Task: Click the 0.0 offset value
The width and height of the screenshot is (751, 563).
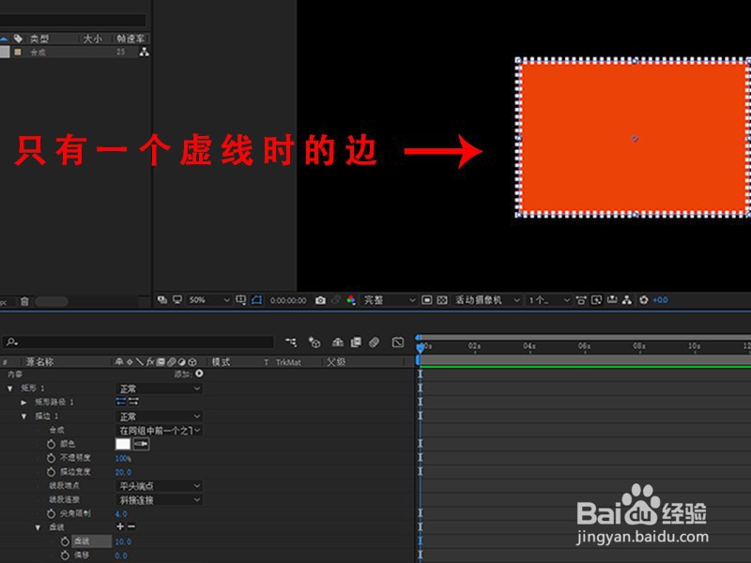Action: pyautogui.click(x=121, y=555)
